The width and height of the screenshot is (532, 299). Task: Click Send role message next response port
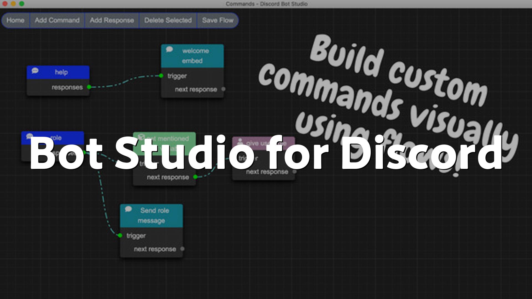click(182, 249)
